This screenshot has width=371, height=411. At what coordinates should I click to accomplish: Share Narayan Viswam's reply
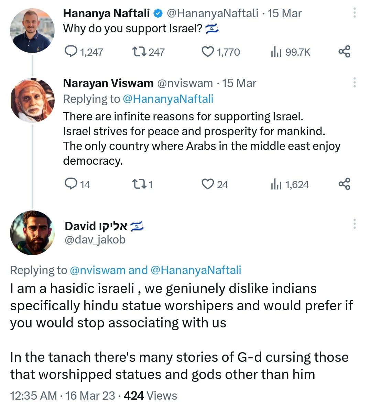coord(344,184)
